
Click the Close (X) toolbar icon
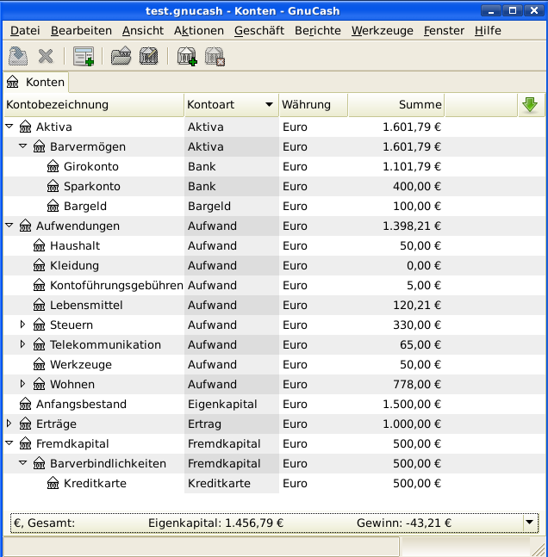[x=46, y=57]
